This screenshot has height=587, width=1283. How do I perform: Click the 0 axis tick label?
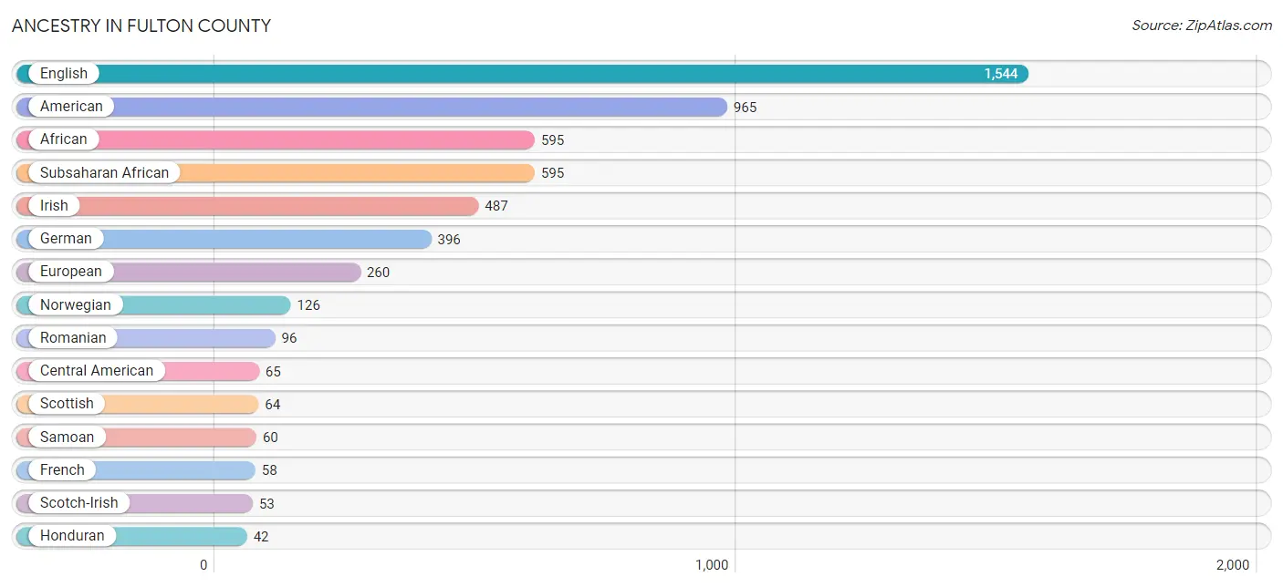(x=204, y=565)
